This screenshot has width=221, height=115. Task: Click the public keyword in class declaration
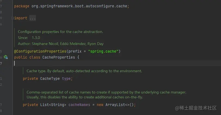point(21,57)
